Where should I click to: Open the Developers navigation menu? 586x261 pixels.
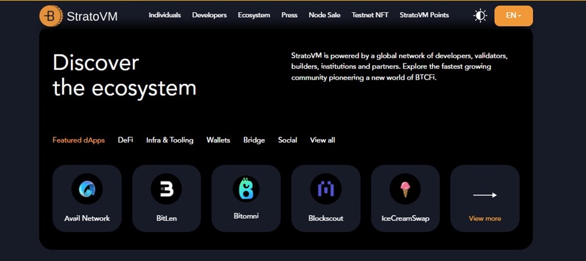(209, 15)
